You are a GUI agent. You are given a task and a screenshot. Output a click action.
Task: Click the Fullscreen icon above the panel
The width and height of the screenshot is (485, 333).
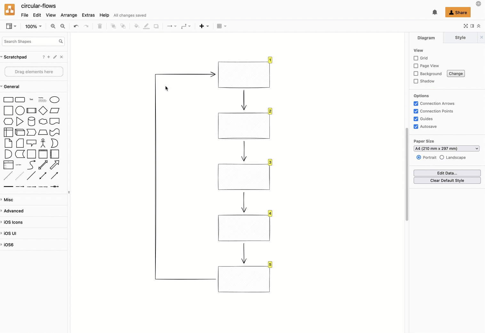coord(465,26)
